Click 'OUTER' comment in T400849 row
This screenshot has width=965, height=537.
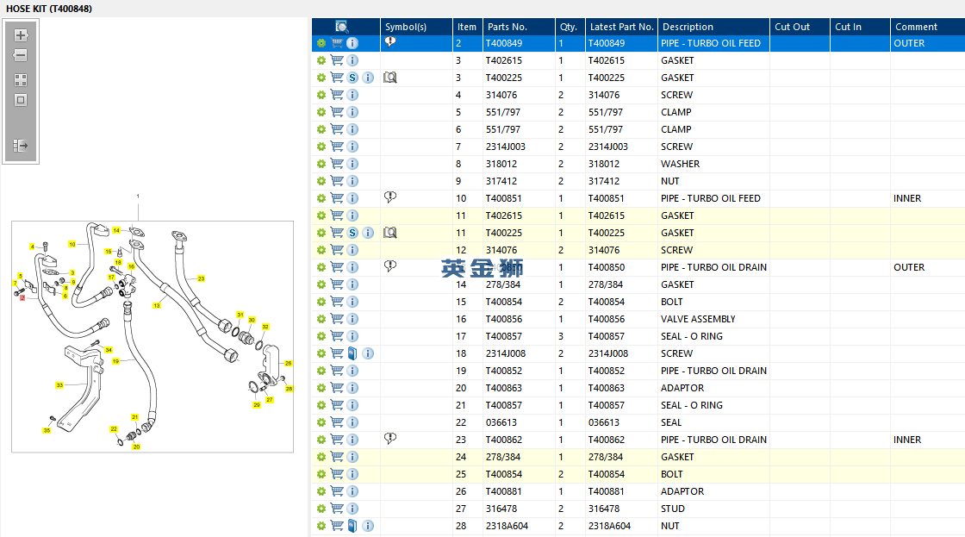coord(909,43)
